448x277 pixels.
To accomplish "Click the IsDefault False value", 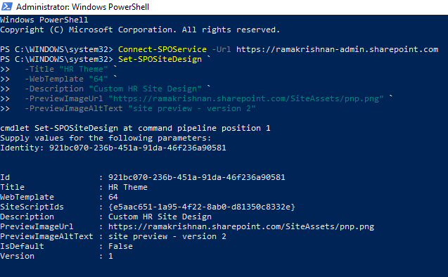I will (120, 246).
